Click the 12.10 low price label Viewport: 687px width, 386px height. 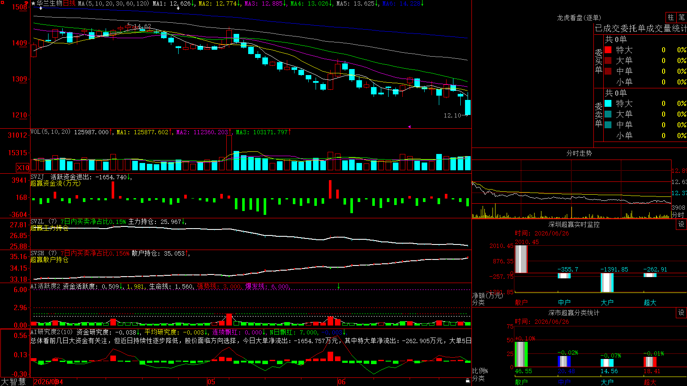coord(452,115)
